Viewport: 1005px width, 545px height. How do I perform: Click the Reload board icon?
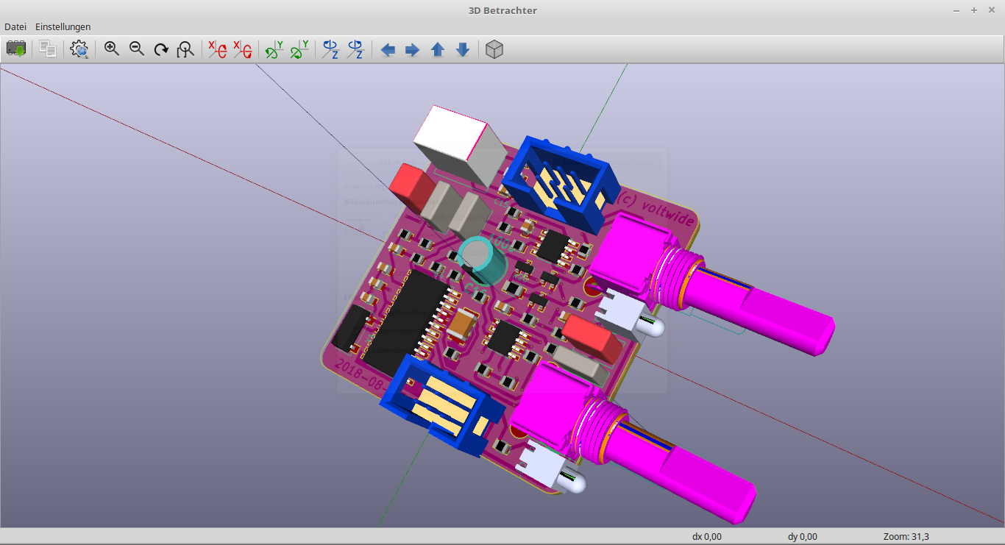[16, 49]
